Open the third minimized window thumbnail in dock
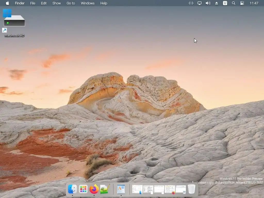 [x=159, y=189]
